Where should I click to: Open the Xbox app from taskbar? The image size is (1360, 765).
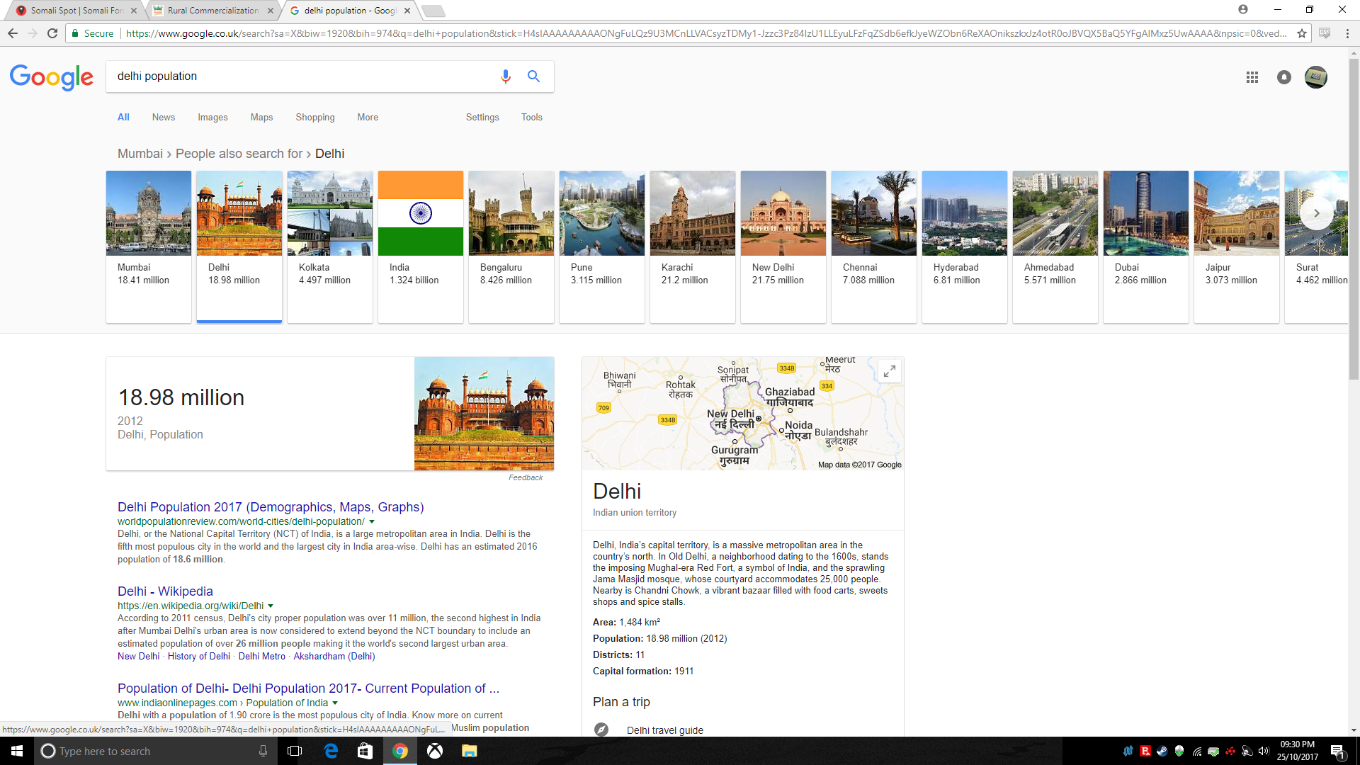[435, 751]
